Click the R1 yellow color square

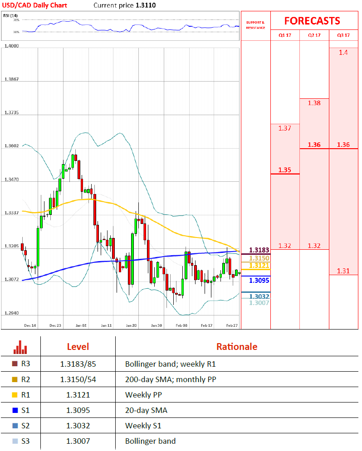(x=15, y=395)
